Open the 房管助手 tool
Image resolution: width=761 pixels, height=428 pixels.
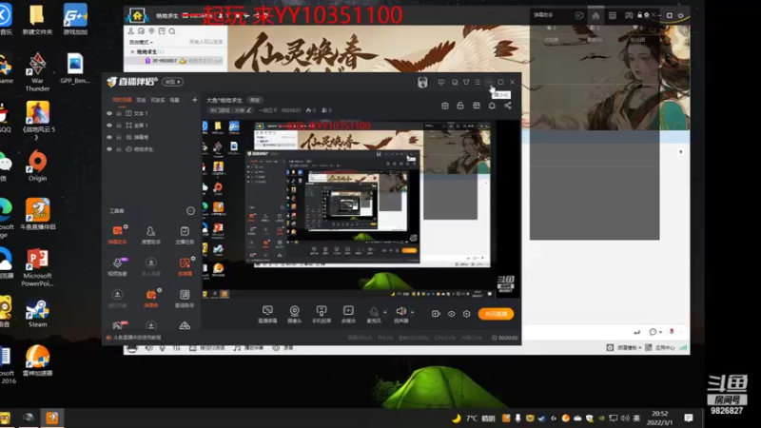[151, 234]
